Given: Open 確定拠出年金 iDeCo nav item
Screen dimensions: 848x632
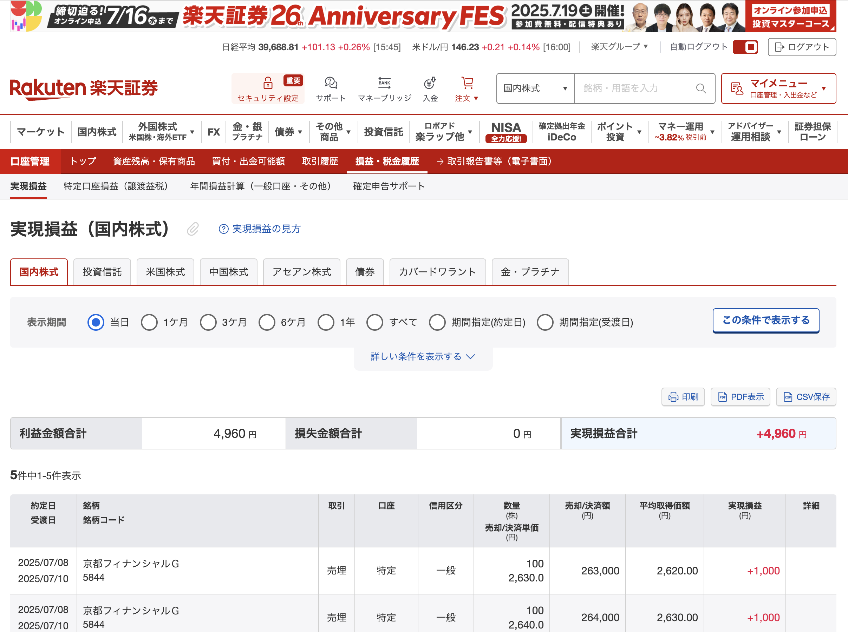Looking at the screenshot, I should coord(561,132).
